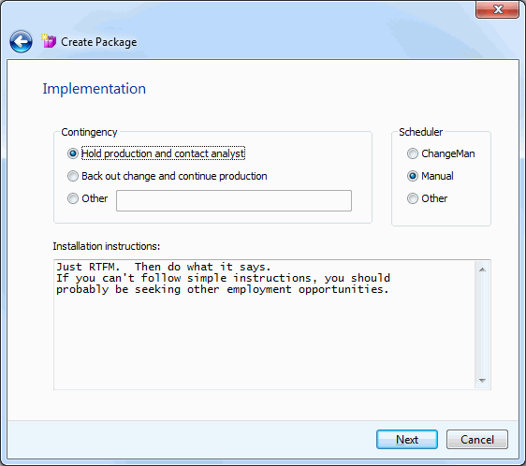
Task: Proceed with the Next button
Action: [x=407, y=440]
